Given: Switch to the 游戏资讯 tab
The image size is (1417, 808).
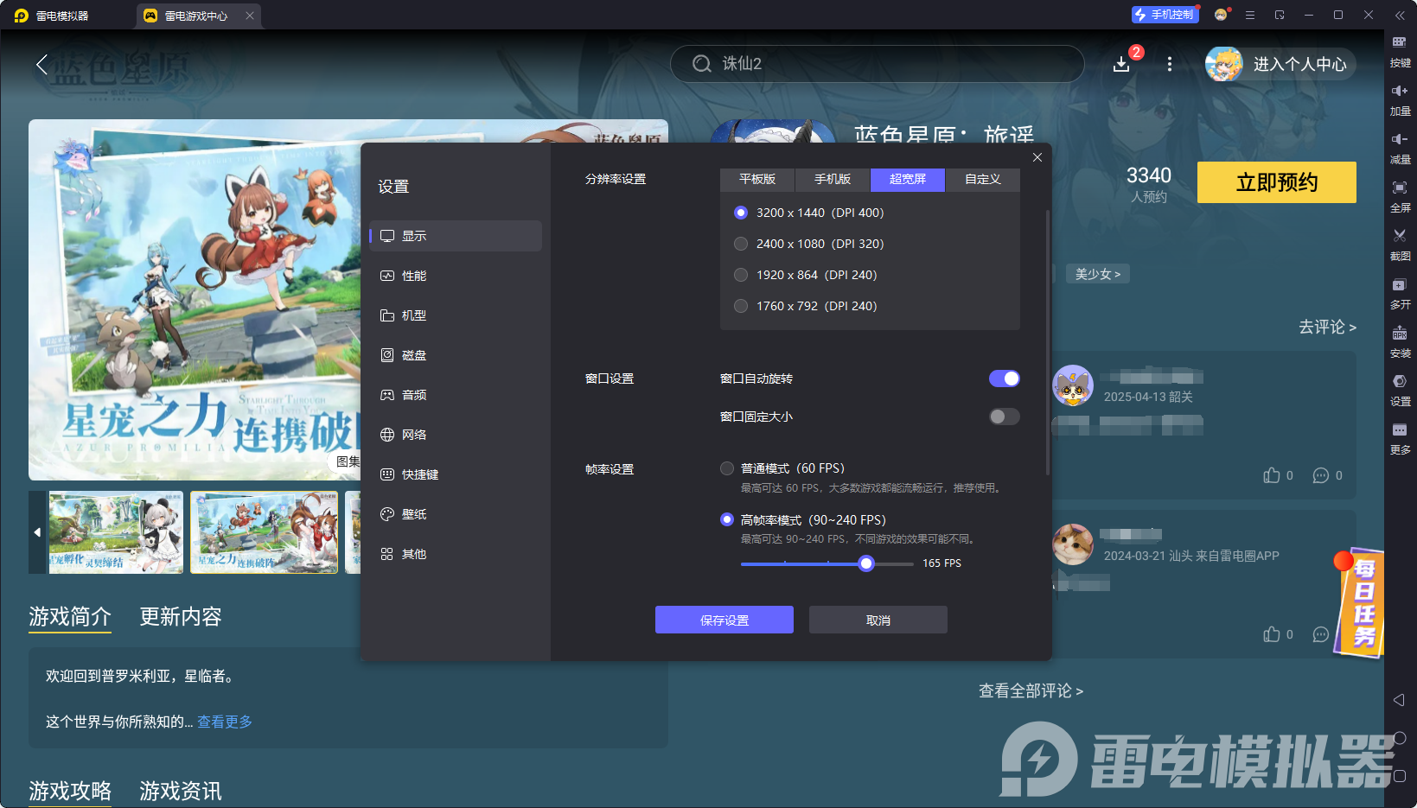Looking at the screenshot, I should (181, 791).
